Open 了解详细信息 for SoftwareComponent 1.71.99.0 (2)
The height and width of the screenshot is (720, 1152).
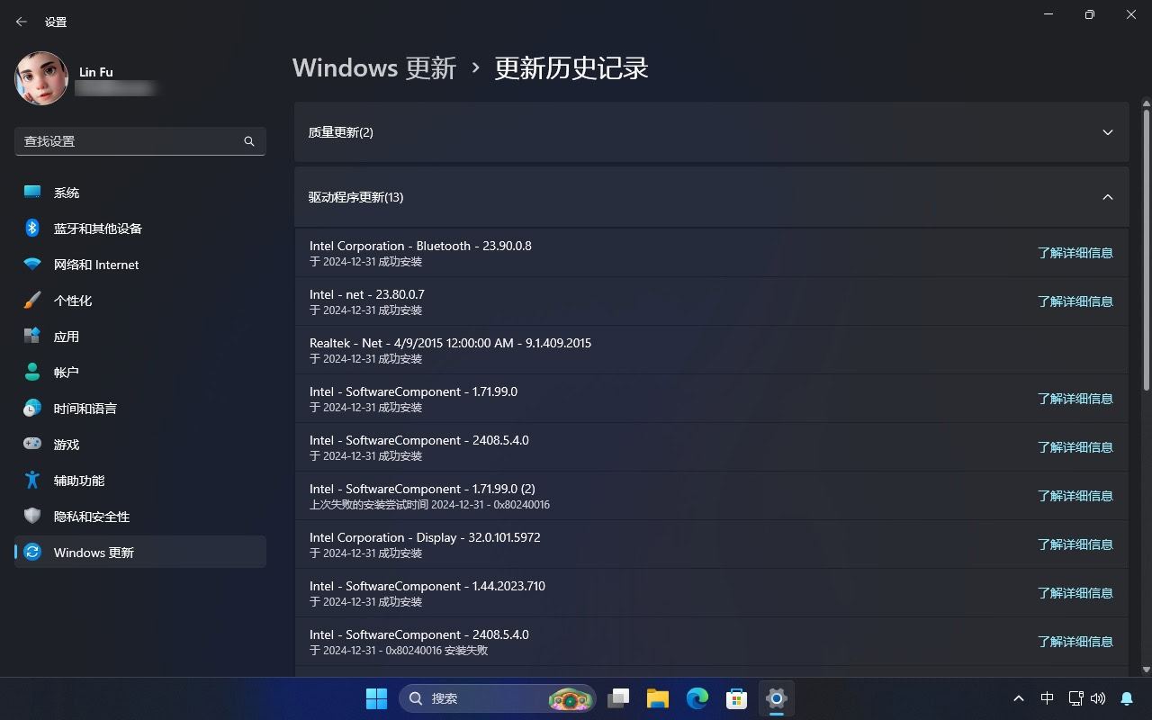click(x=1075, y=496)
